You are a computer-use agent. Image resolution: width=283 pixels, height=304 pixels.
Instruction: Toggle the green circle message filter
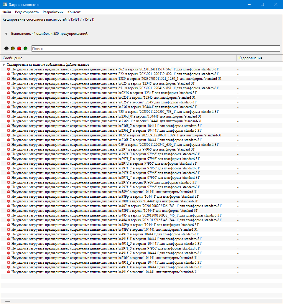25,49
